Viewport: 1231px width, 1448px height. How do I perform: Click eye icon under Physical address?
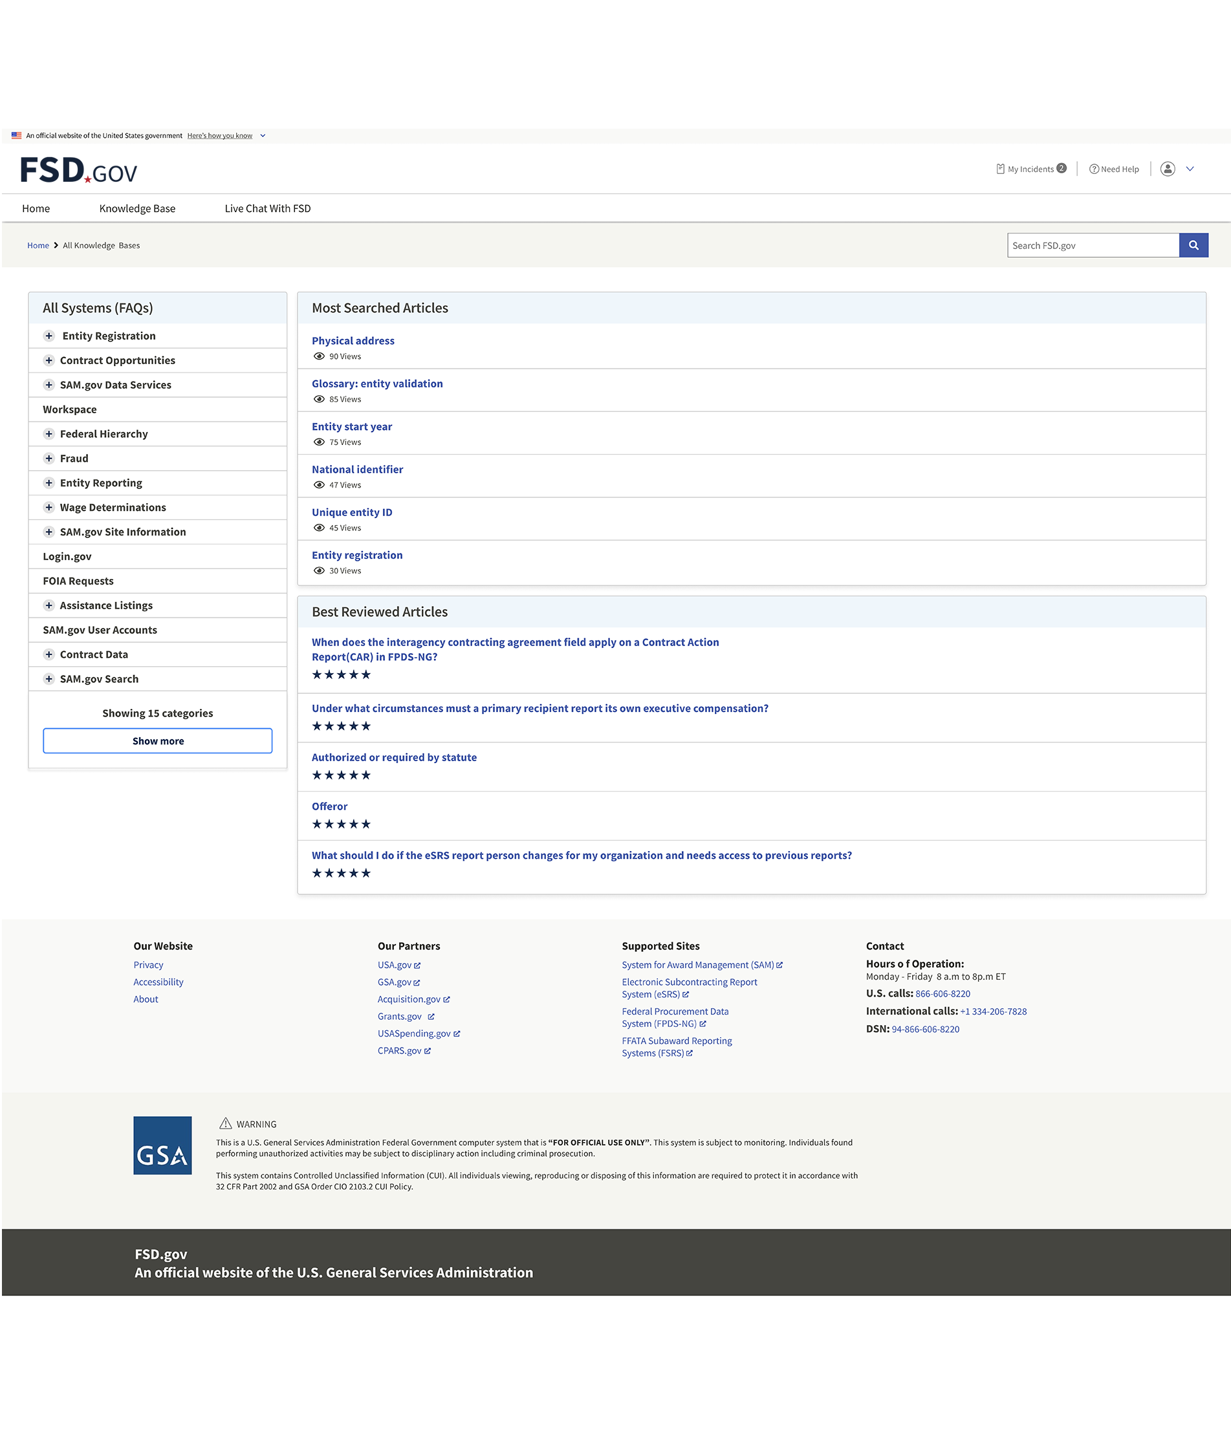tap(319, 356)
